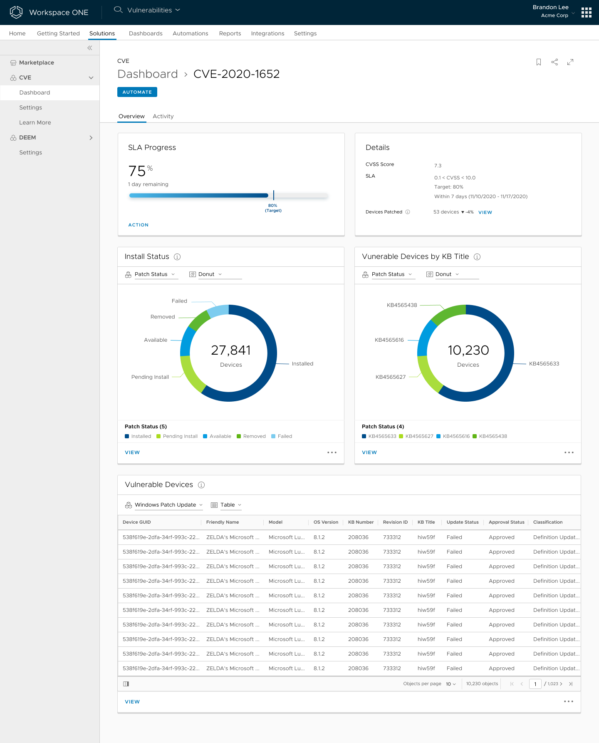Open KB Title widget more options ellipsis
This screenshot has width=599, height=743.
[x=569, y=452]
